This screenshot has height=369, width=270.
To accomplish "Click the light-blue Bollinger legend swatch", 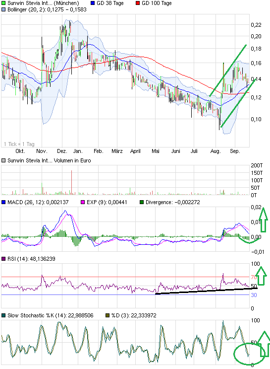I will pyautogui.click(x=3, y=9).
